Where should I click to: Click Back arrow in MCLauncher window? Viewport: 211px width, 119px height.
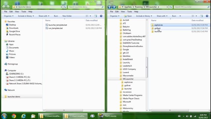[109, 7]
